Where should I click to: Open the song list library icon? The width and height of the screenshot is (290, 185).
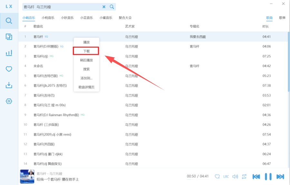(x=9, y=37)
